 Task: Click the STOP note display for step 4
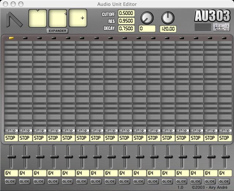click(x=54, y=138)
